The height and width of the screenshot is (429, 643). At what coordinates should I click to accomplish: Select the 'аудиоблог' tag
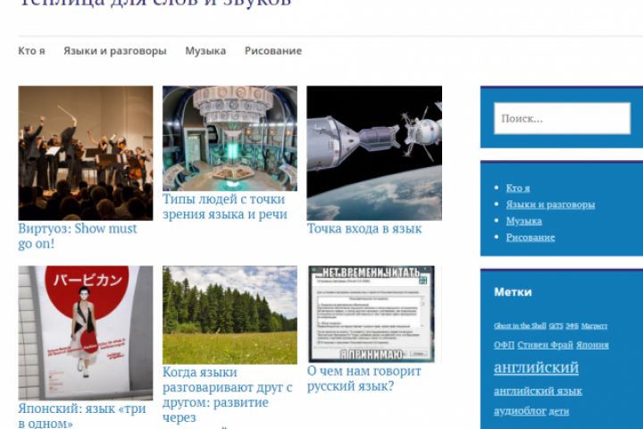pyautogui.click(x=520, y=411)
